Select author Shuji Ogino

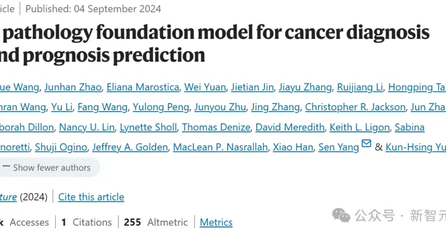pyautogui.click(x=61, y=147)
